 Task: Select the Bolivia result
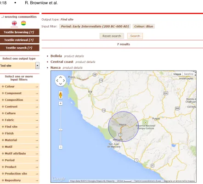[56, 56]
